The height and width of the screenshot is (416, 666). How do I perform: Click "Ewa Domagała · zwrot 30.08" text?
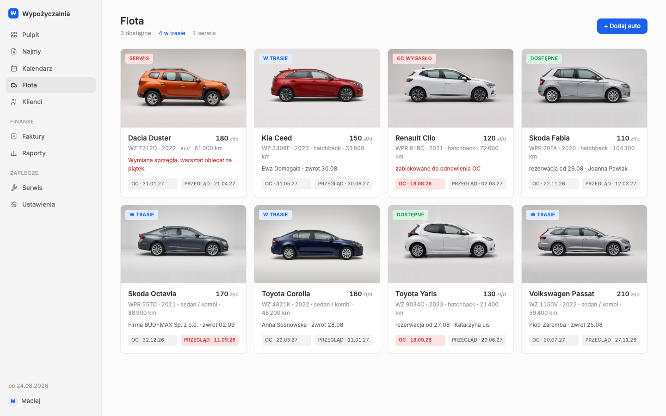pyautogui.click(x=299, y=169)
